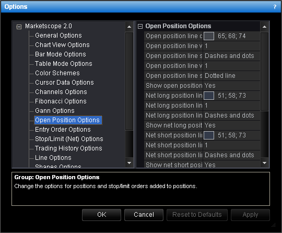Collapse the Marketscope 2.0 tree node
282x233 pixels.
click(x=19, y=27)
